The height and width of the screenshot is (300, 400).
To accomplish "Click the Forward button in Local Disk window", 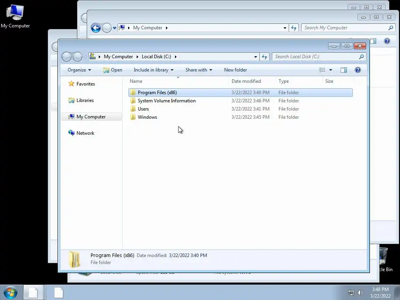I will 77,57.
